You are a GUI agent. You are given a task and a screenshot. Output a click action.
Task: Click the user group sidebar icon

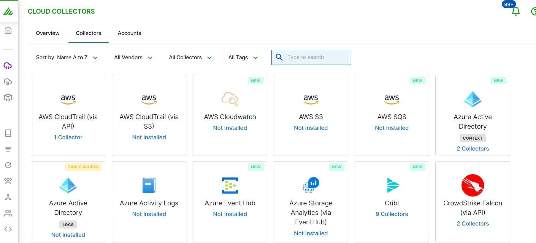8,181
